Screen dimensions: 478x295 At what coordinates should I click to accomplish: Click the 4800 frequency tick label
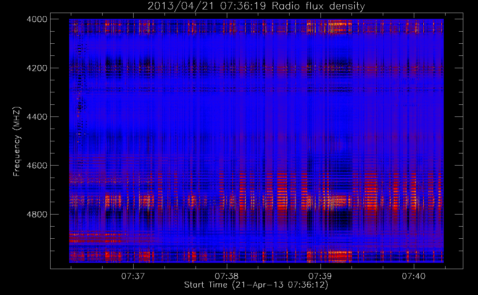click(x=37, y=214)
